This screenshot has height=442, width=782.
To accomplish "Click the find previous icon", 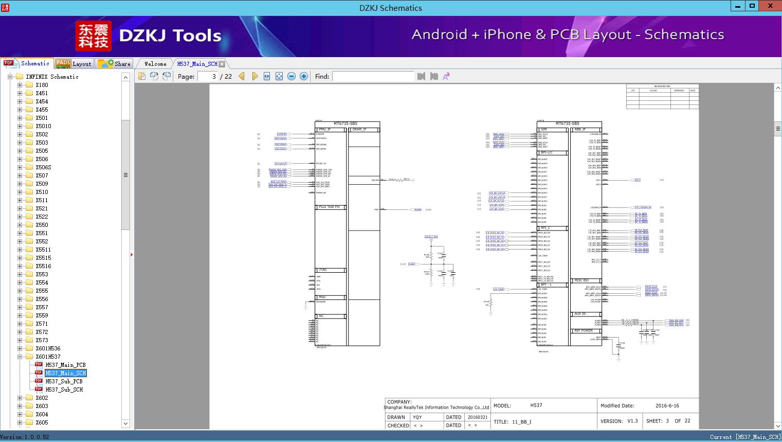I will (x=422, y=76).
